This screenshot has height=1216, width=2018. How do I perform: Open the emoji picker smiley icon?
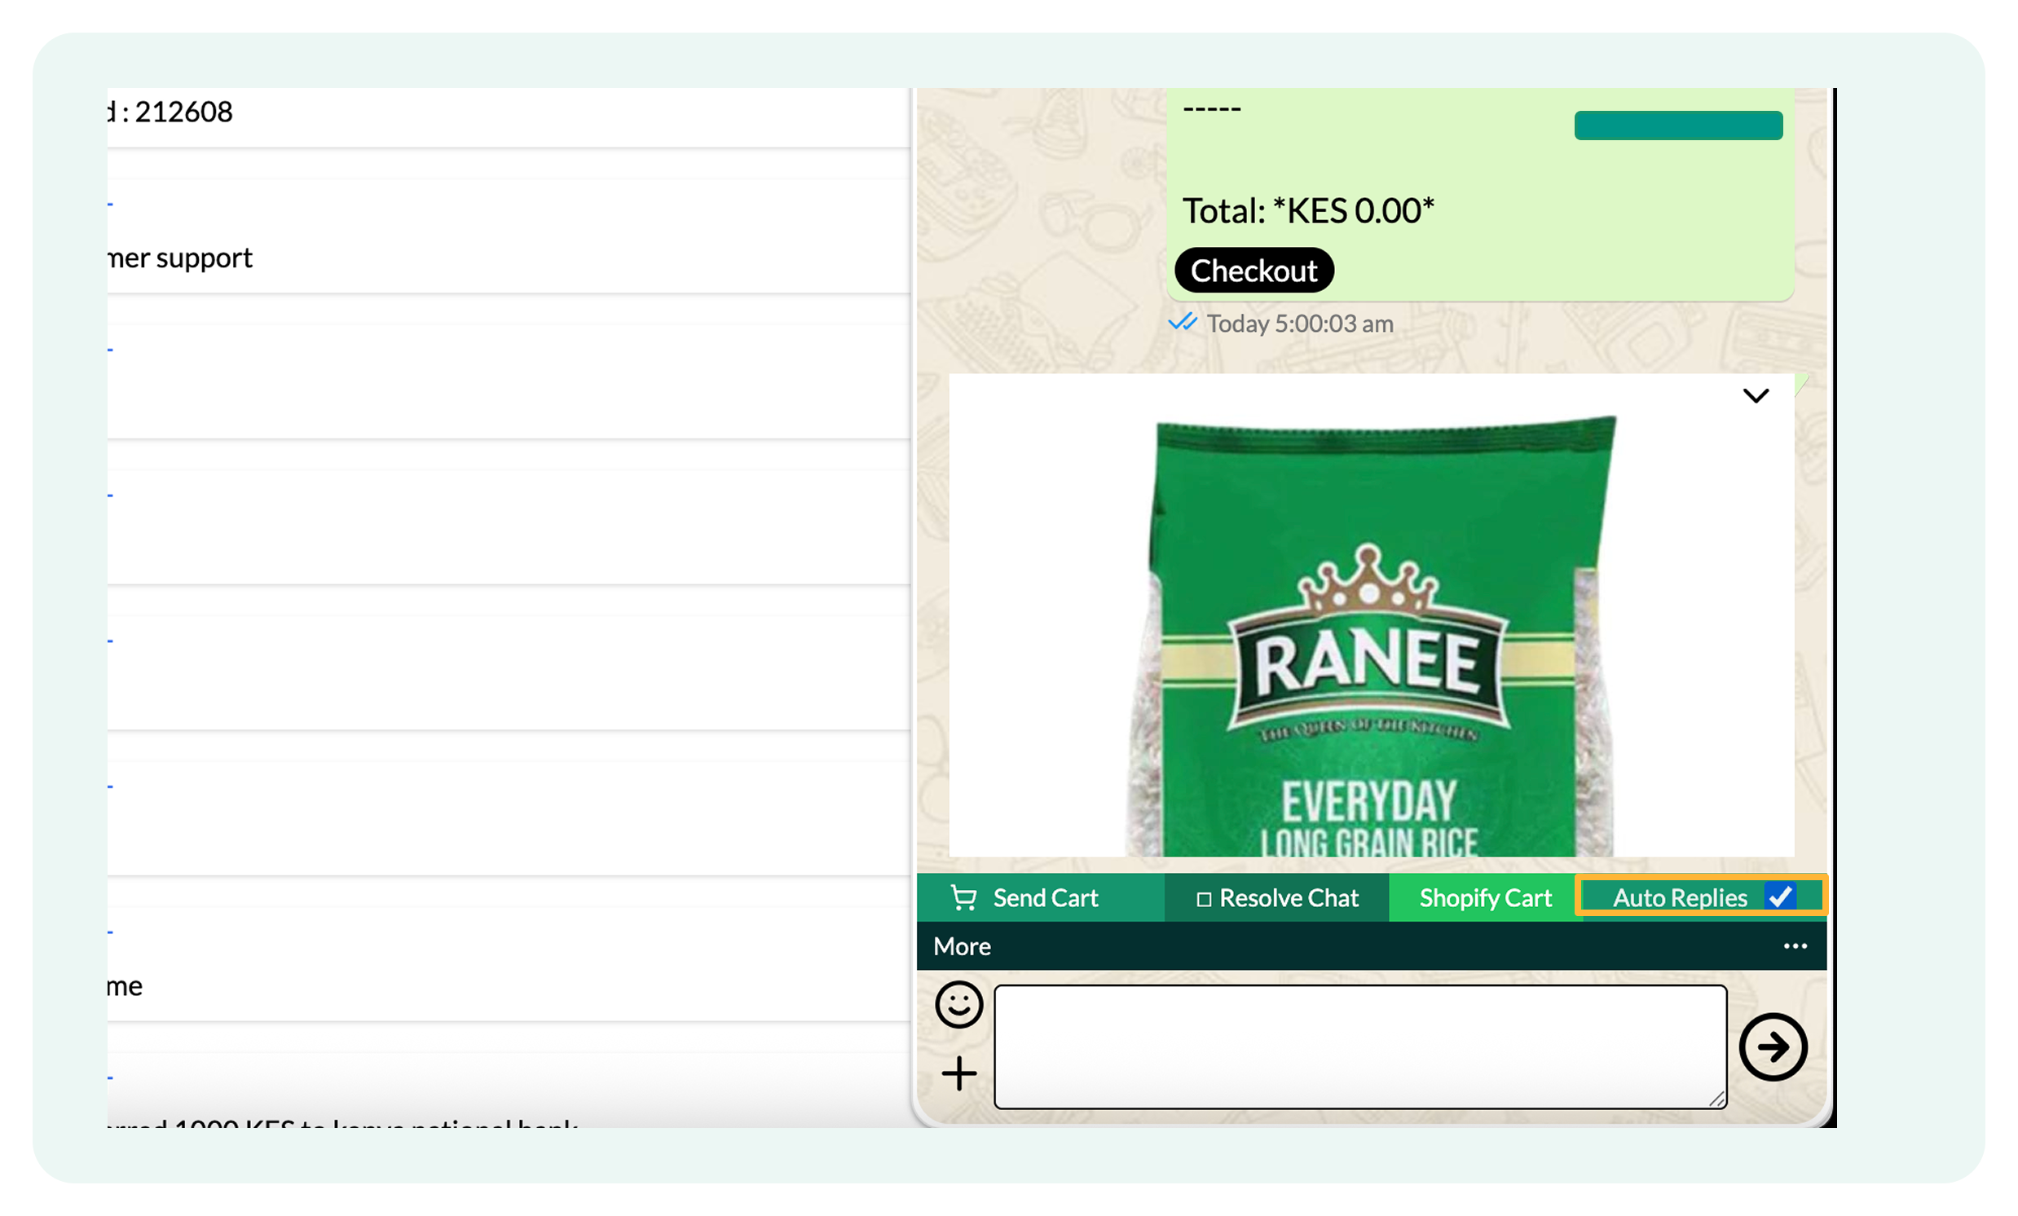pyautogui.click(x=958, y=1004)
